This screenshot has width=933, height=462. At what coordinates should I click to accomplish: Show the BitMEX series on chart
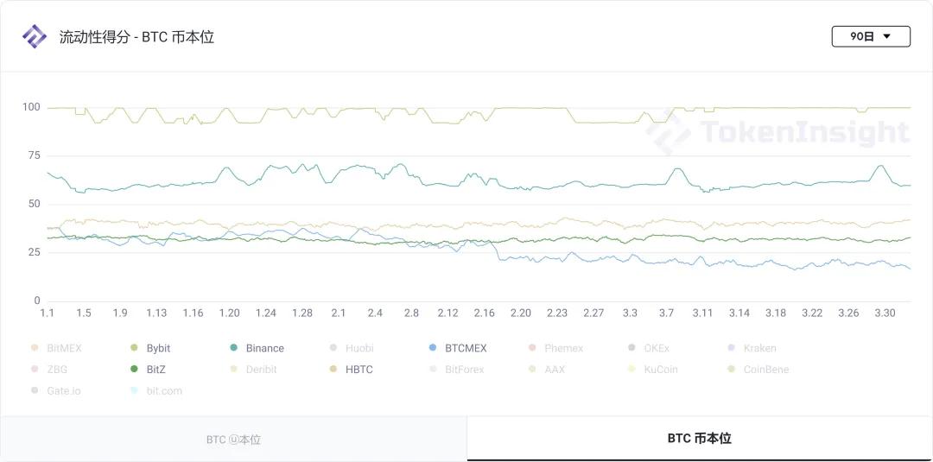64,348
